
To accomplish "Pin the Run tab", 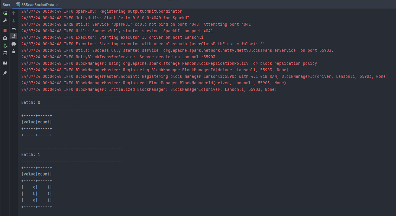I will pos(5,73).
